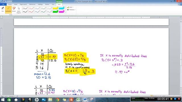Choose the green highlighter swatch
182x102 pixels.
55,11
